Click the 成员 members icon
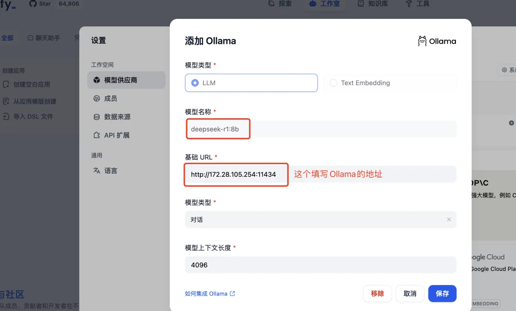This screenshot has width=516, height=311. 97,99
